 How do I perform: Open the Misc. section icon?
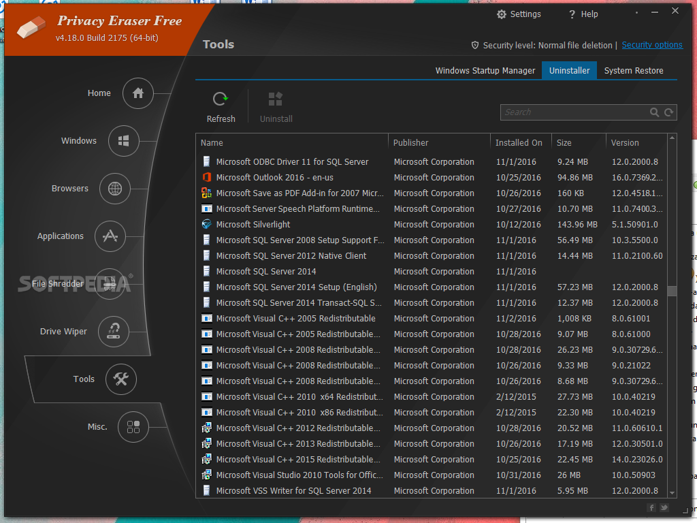(133, 427)
